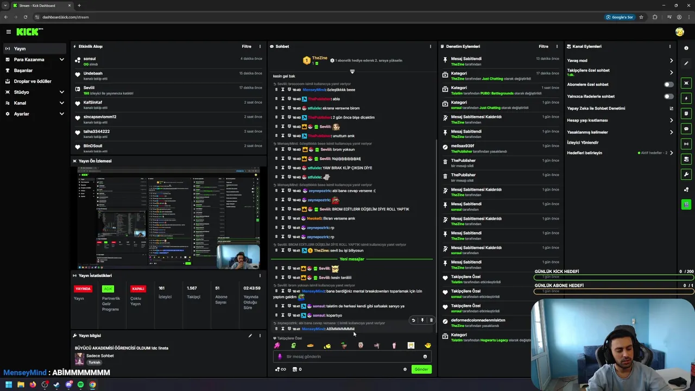The height and width of the screenshot is (391, 695).
Task: Click the speech bubble icon in right sidebar
Action: point(686,129)
